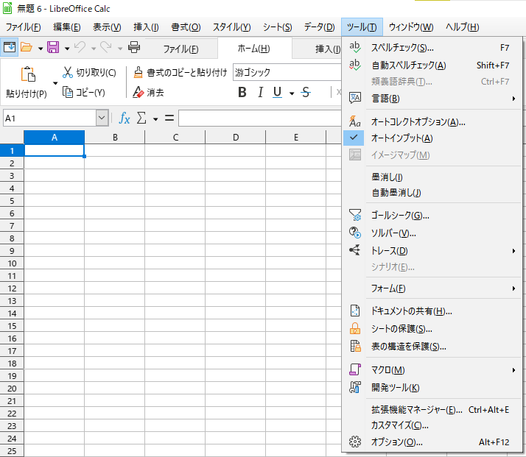Click the equals Formula button
The width and height of the screenshot is (526, 457).
[x=169, y=118]
